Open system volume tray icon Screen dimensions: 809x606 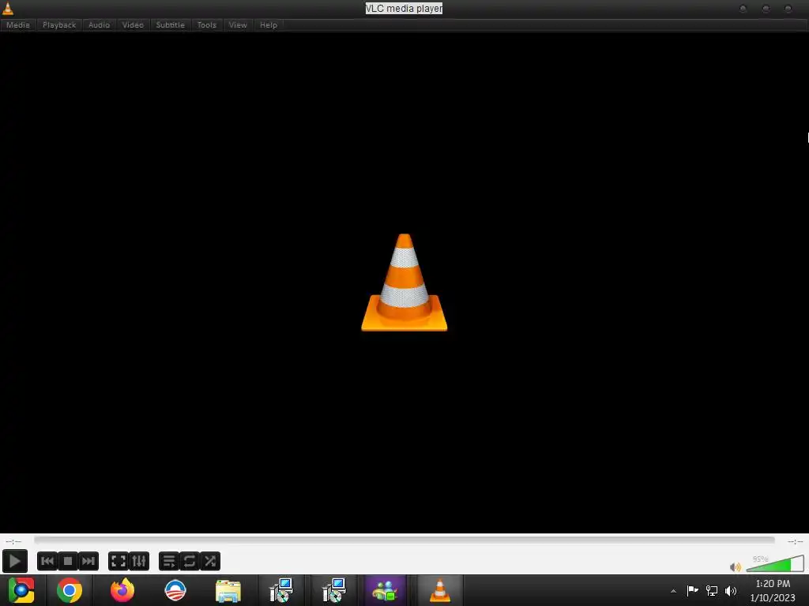point(731,590)
